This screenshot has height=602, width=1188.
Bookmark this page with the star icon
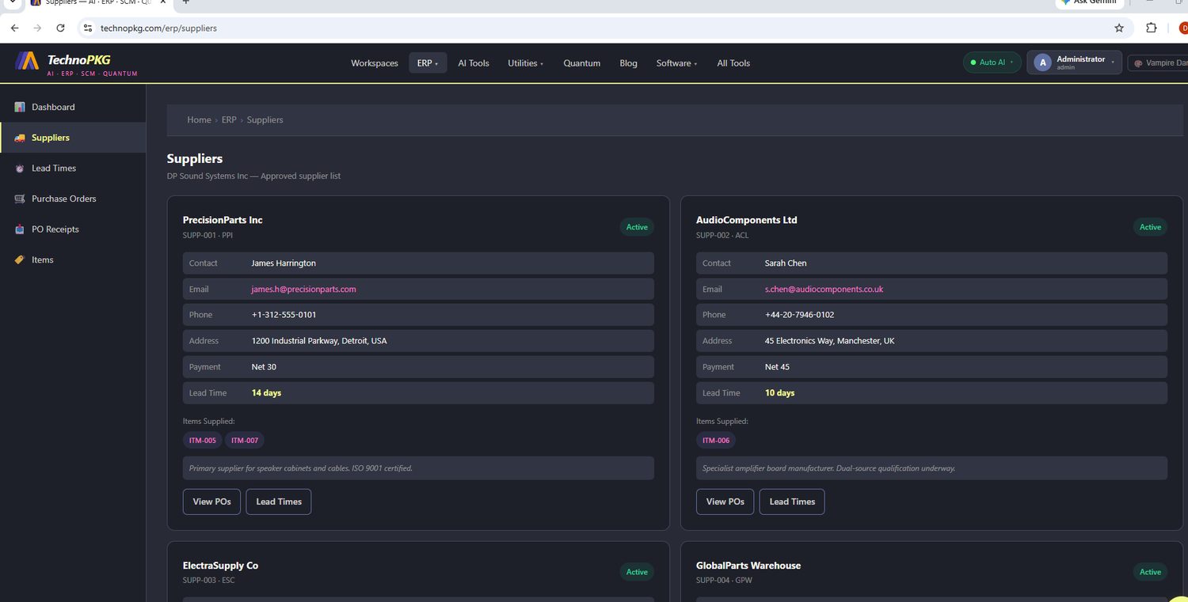1119,28
